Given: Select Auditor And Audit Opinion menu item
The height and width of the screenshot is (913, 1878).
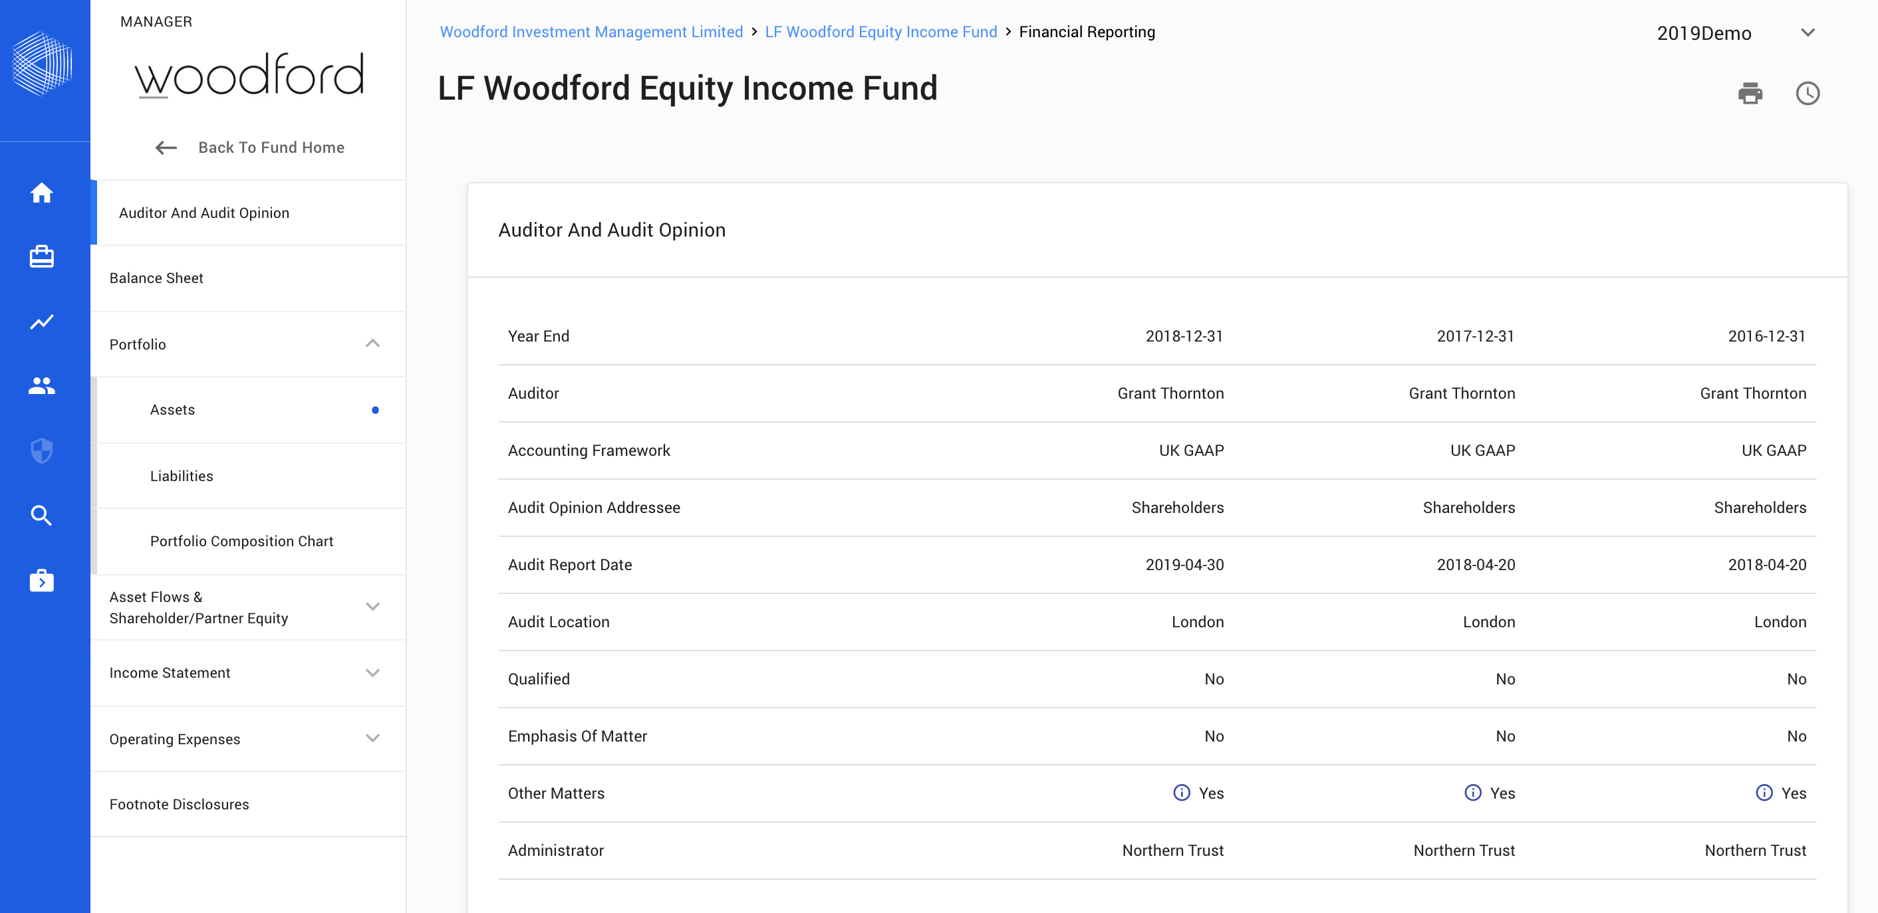Looking at the screenshot, I should tap(248, 213).
